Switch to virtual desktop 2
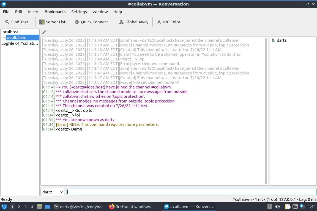This screenshot has height=211, width=317. click(19, 207)
